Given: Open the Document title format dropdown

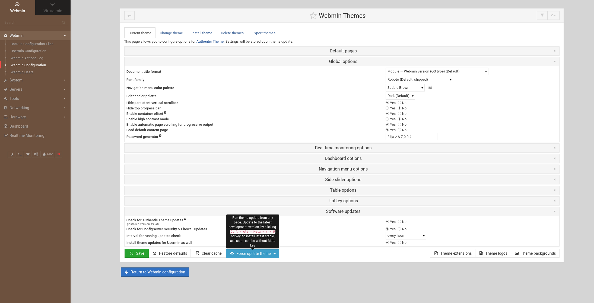Looking at the screenshot, I should pos(436,71).
